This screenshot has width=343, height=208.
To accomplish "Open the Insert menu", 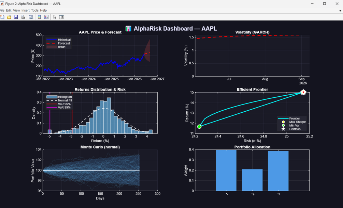I will tap(25, 10).
